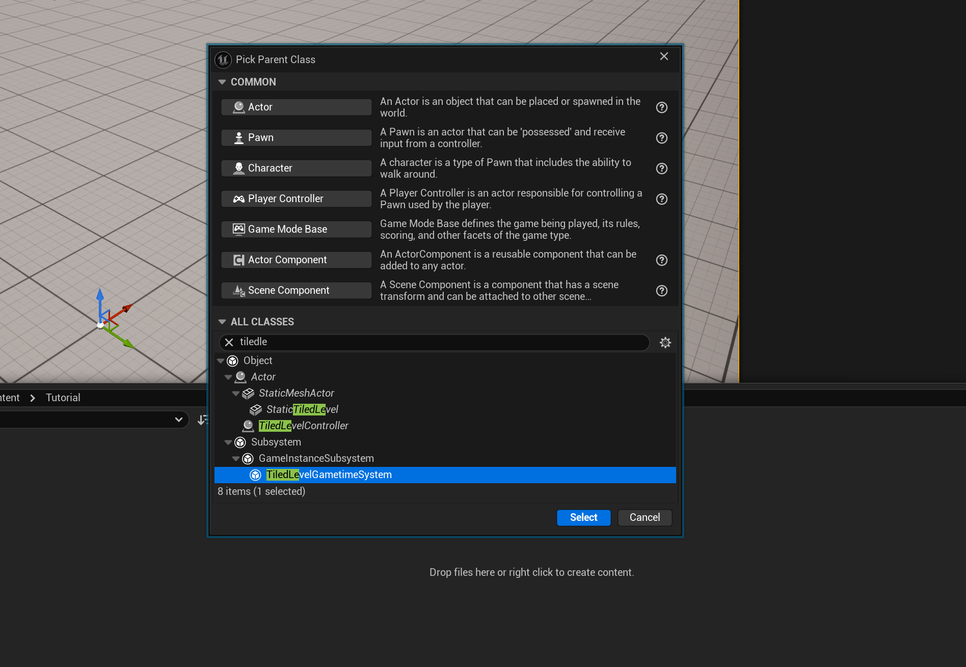Collapse the Object tree node
Viewport: 966px width, 667px height.
tap(221, 361)
